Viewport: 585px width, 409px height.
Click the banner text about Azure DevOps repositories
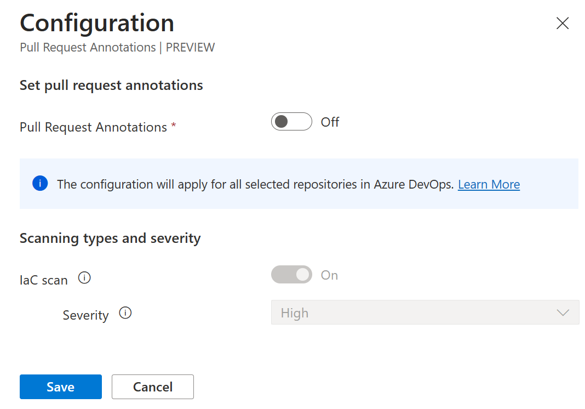click(255, 184)
